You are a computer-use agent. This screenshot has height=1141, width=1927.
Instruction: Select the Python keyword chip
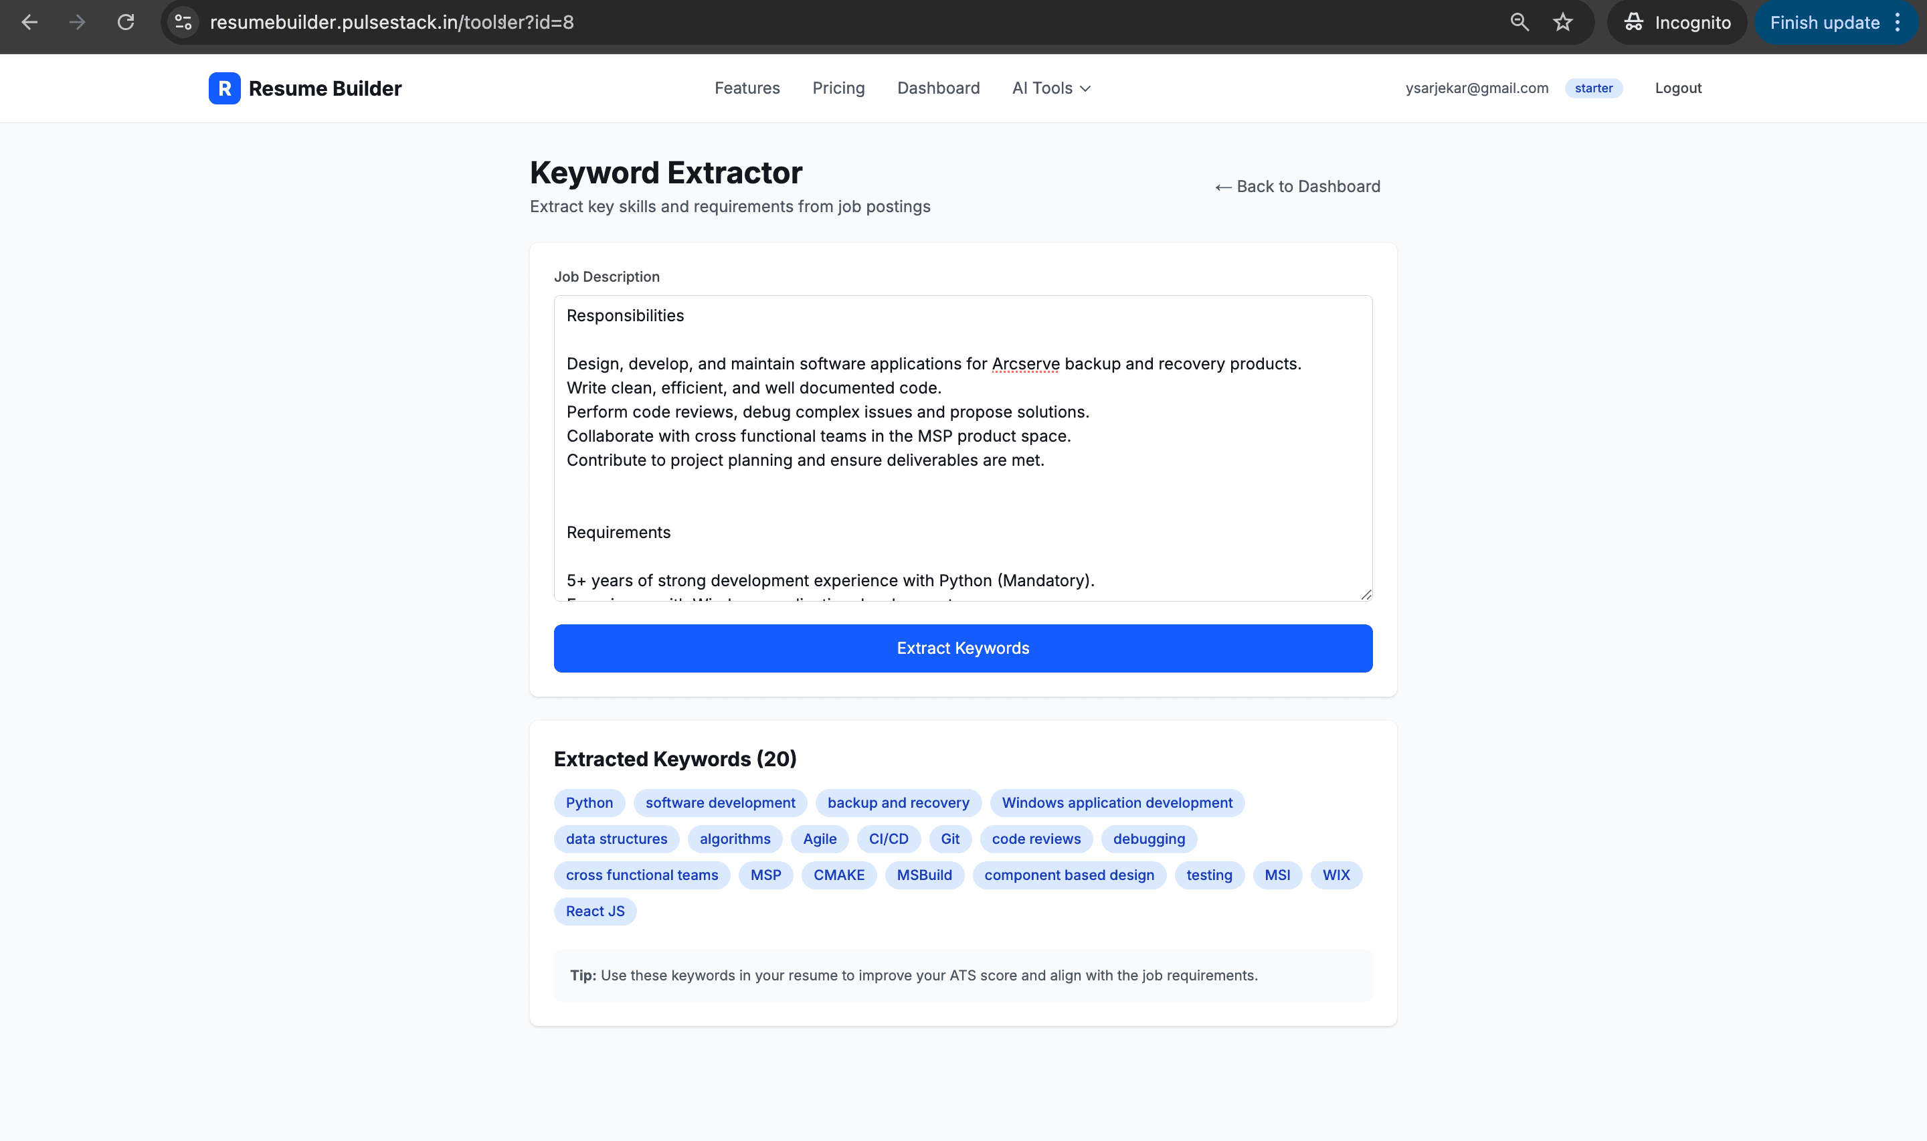[x=588, y=802]
